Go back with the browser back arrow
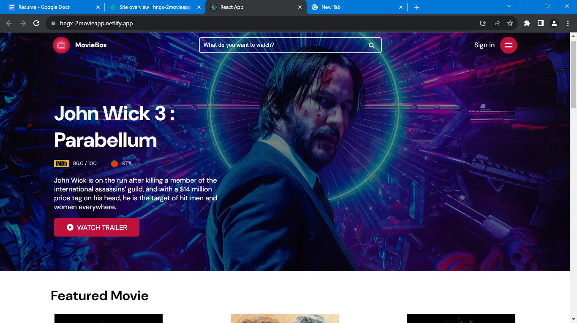 [9, 23]
